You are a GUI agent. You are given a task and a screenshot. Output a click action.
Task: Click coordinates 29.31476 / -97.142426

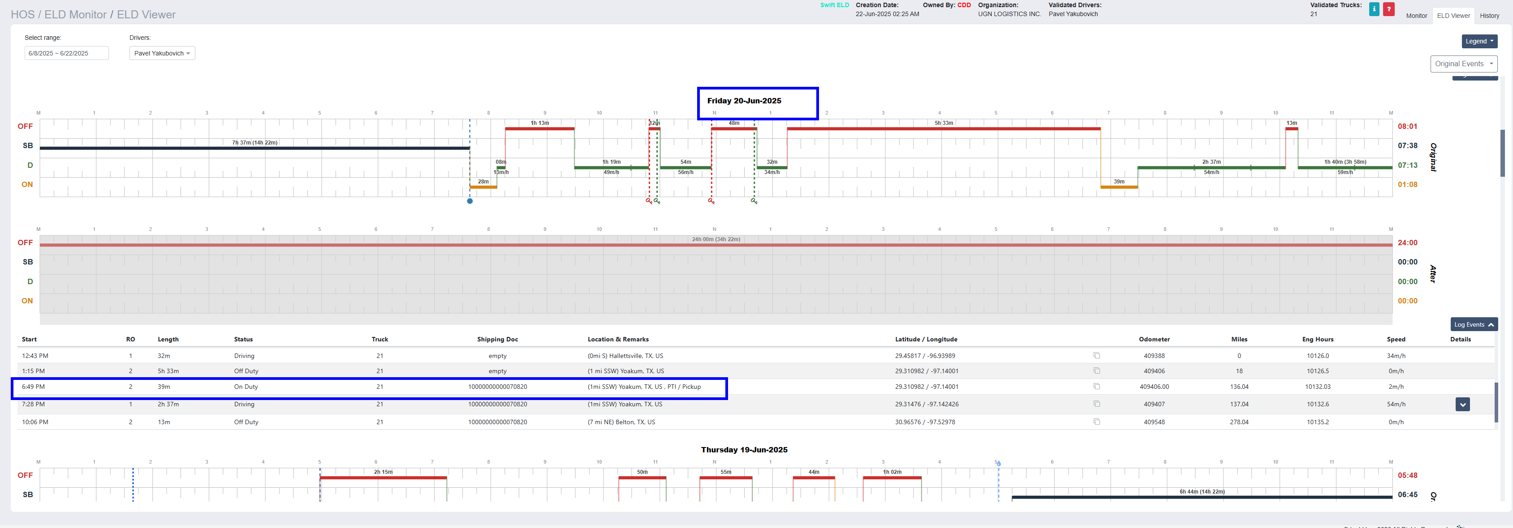point(927,405)
